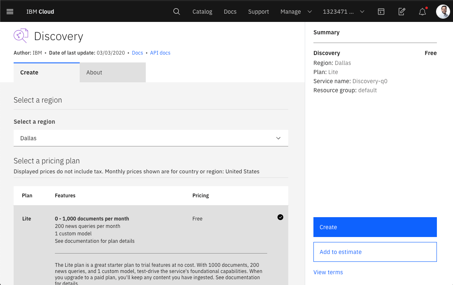The image size is (453, 285).
Task: Click the blue Create button
Action: point(375,227)
